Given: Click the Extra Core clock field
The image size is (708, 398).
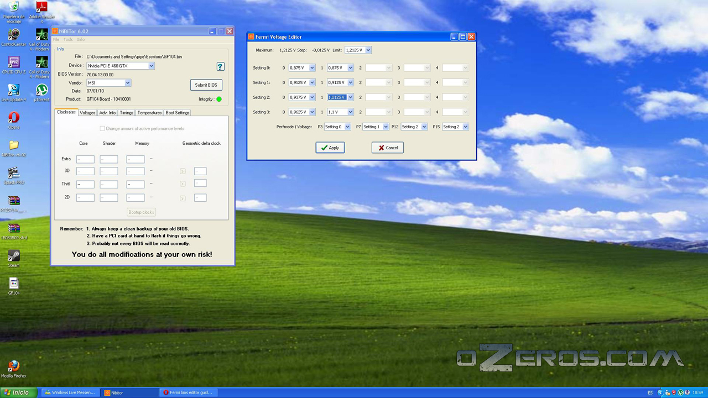Looking at the screenshot, I should click(85, 159).
